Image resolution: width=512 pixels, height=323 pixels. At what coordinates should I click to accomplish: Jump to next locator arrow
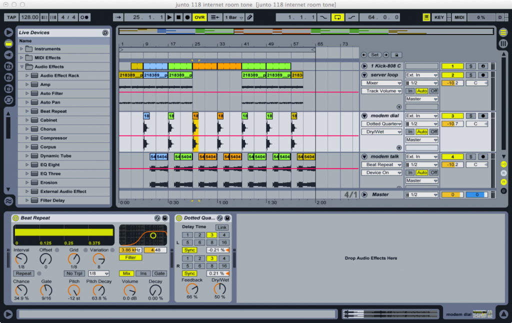point(386,55)
